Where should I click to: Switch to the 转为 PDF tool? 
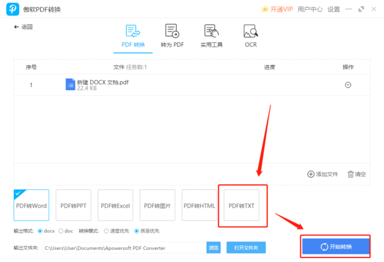172,31
